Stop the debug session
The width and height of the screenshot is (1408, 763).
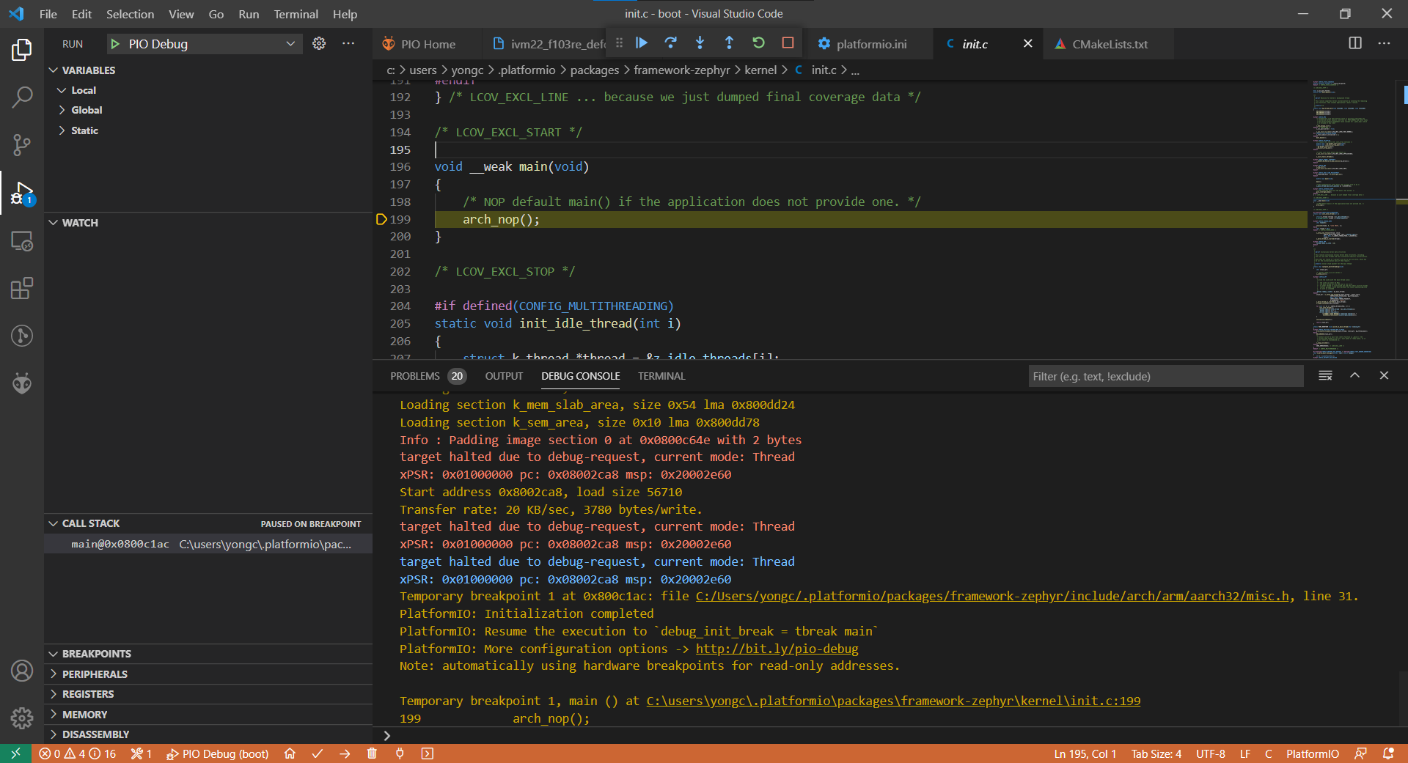788,43
